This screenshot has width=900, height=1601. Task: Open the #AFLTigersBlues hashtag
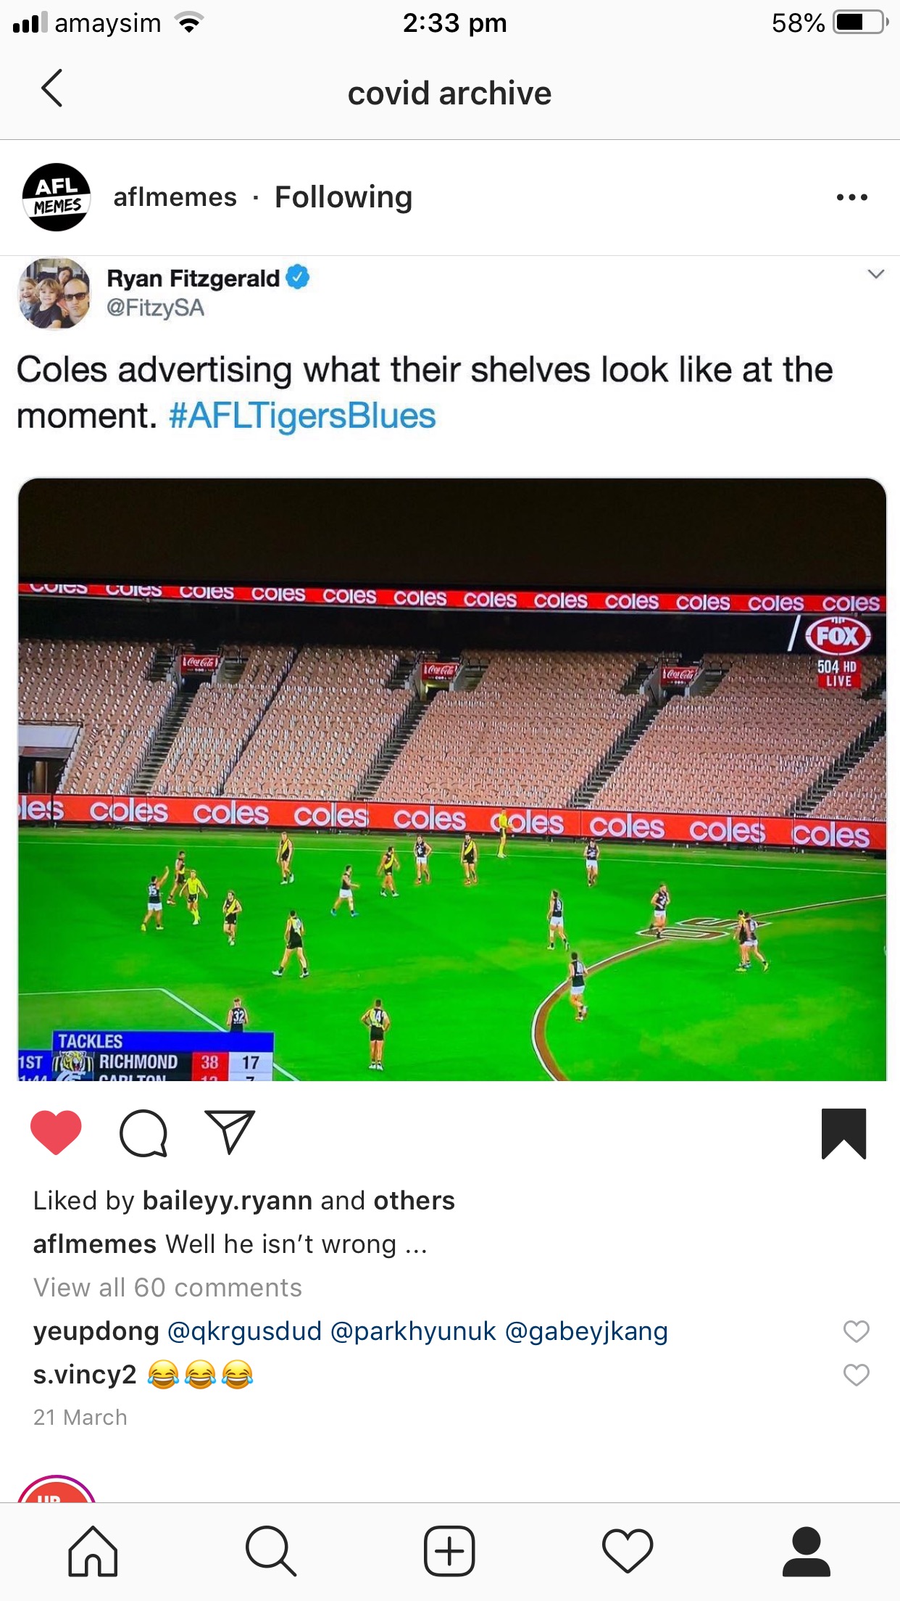[x=302, y=416]
